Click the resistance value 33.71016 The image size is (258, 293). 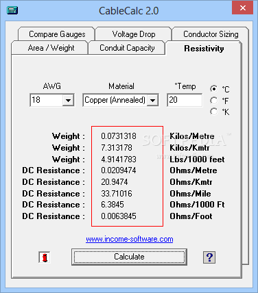pyautogui.click(x=117, y=194)
